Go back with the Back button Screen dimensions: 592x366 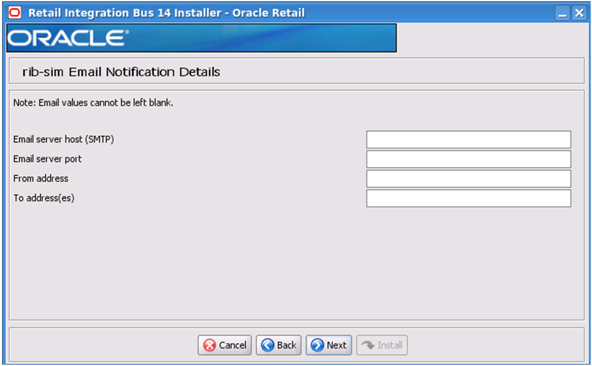coord(279,345)
